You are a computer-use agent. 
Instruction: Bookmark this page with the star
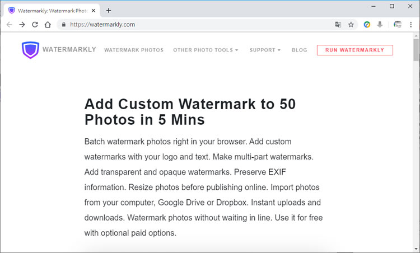351,25
